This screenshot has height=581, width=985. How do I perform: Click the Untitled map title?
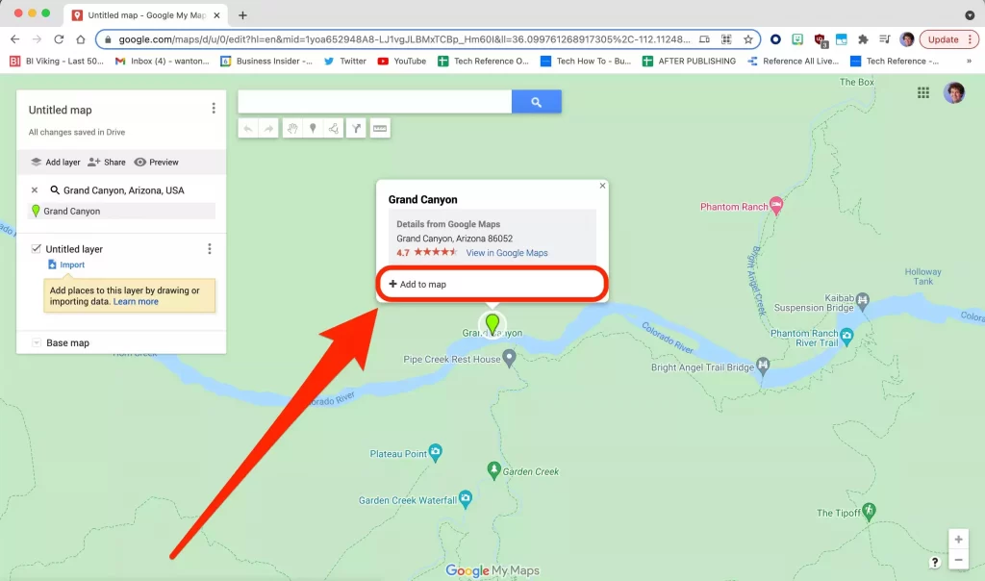pyautogui.click(x=61, y=110)
